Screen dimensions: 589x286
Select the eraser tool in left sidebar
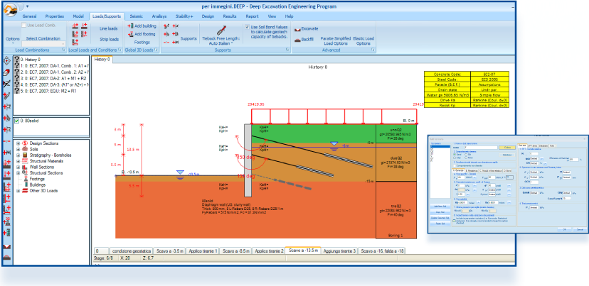[x=7, y=72]
